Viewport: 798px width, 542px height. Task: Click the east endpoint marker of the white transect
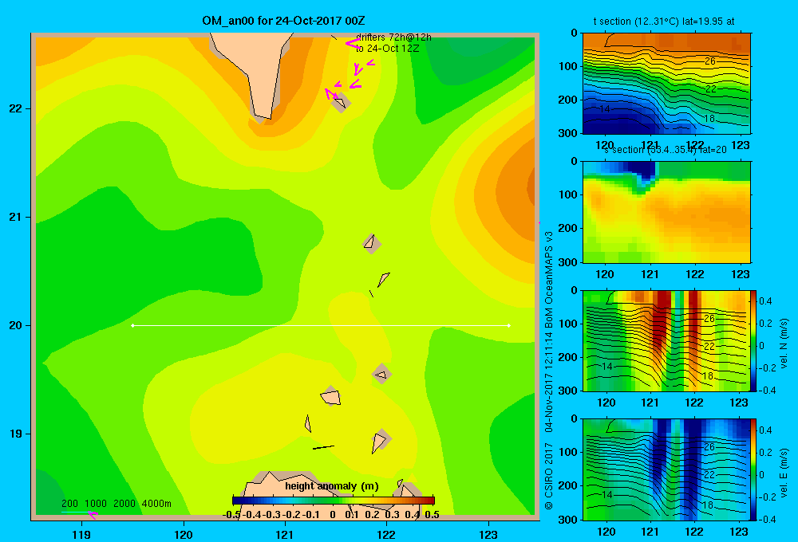[x=509, y=325]
